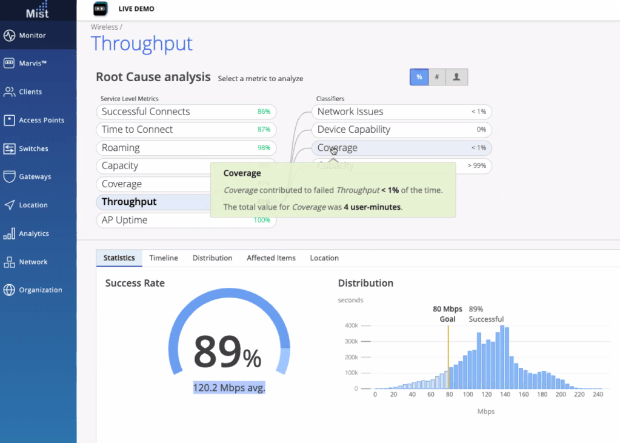Click the Switches sidebar icon
This screenshot has width=620, height=443.
[x=9, y=148]
